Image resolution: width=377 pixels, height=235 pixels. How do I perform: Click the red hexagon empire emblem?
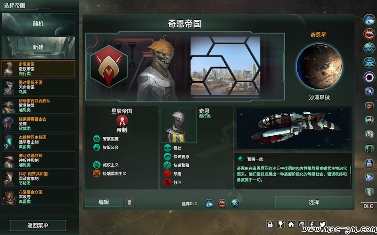108,66
